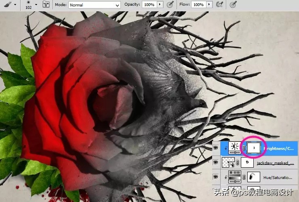The image size is (299, 202).
Task: Hide the Brightness/Contrast layer
Action: point(216,149)
